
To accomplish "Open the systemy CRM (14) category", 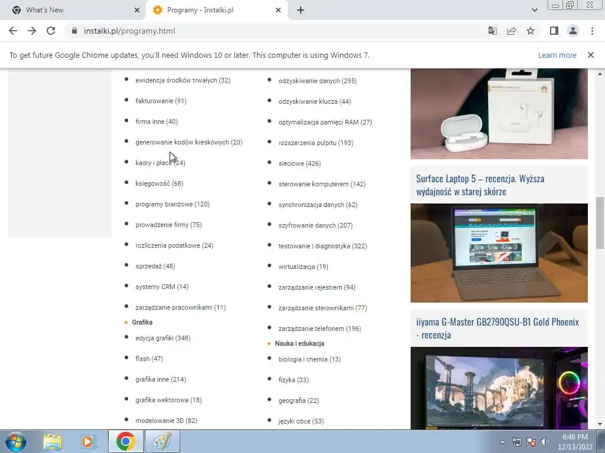I will pyautogui.click(x=162, y=287).
